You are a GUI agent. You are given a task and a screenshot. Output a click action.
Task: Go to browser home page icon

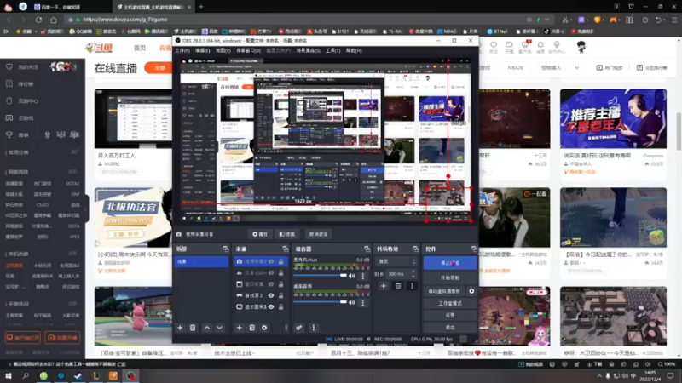54,20
